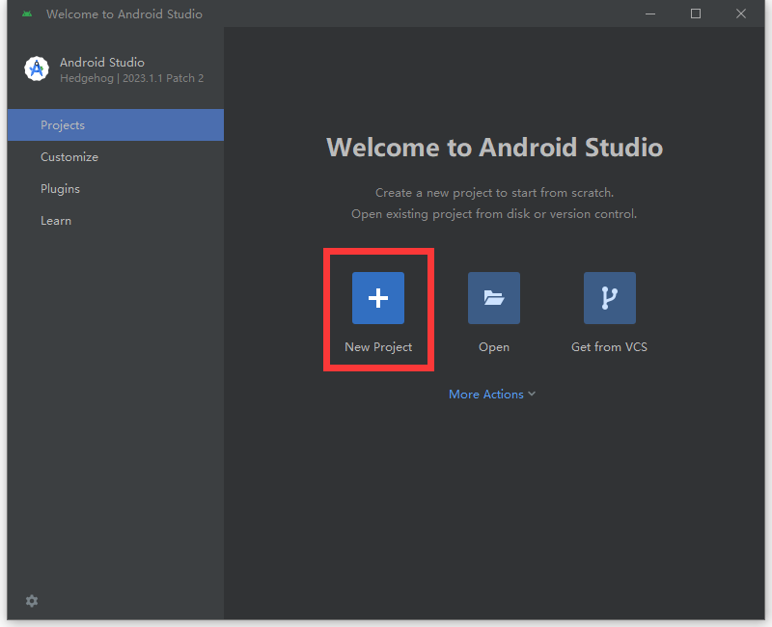This screenshot has height=627, width=772.
Task: Expand the More Actions dropdown
Action: (x=492, y=395)
